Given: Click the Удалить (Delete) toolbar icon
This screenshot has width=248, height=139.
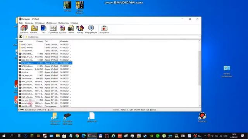Looking at the screenshot, I should 63,29.
